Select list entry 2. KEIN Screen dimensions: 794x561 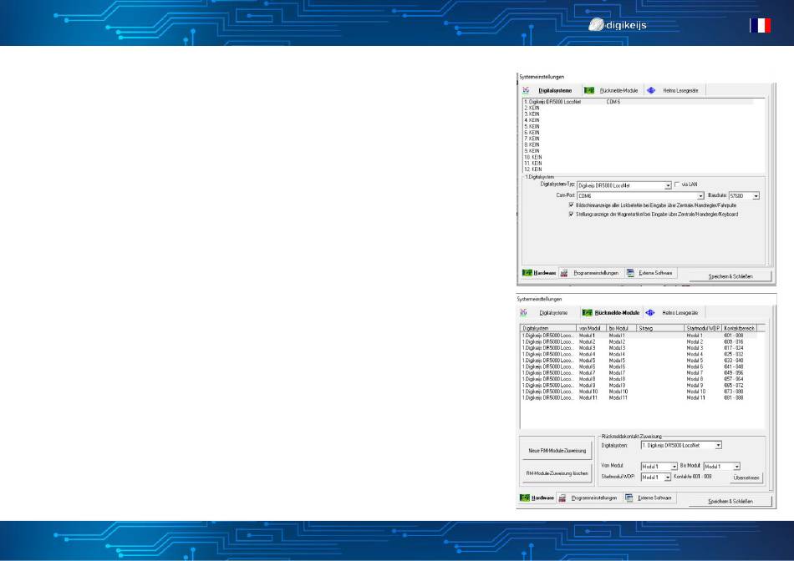pyautogui.click(x=532, y=109)
